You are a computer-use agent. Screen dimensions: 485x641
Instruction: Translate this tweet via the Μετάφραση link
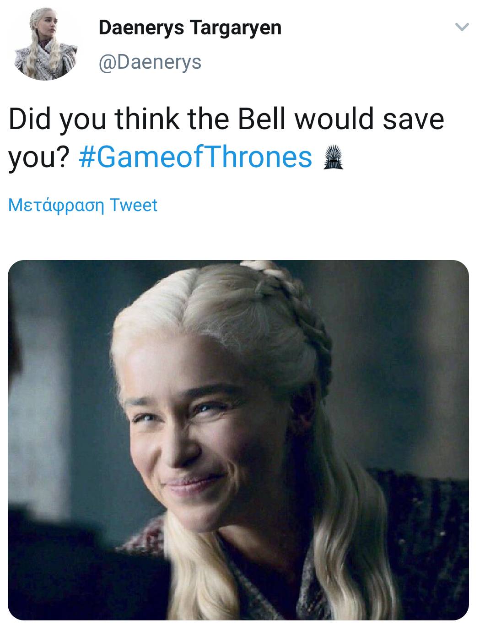pyautogui.click(x=83, y=205)
